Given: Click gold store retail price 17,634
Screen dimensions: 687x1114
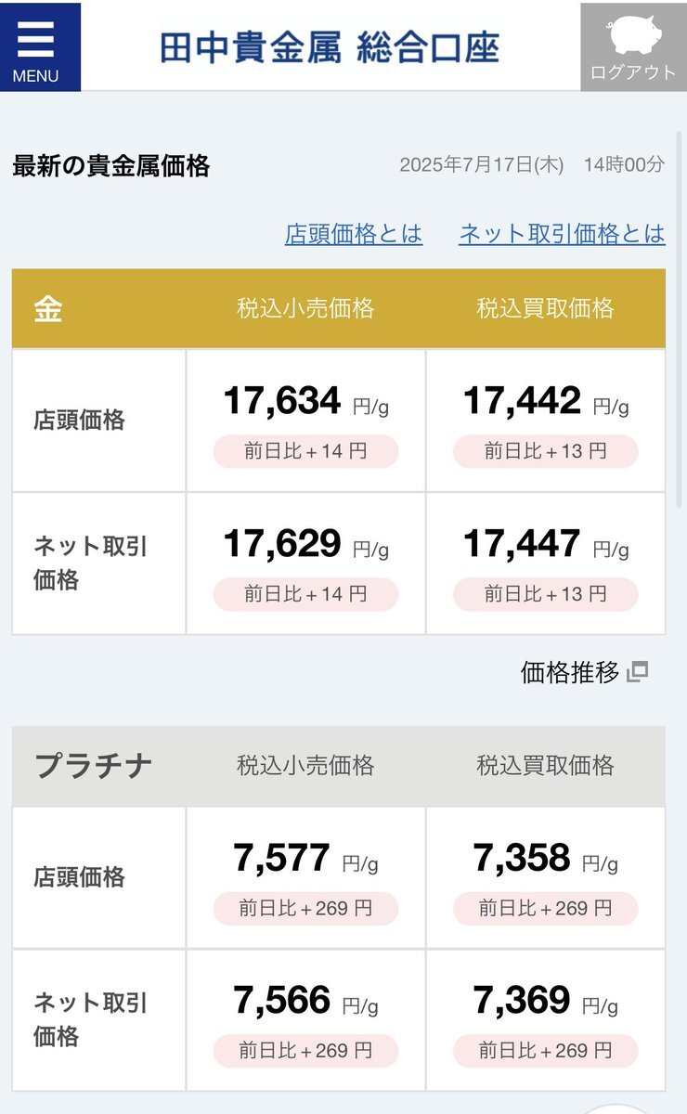Looking at the screenshot, I should click(282, 401).
